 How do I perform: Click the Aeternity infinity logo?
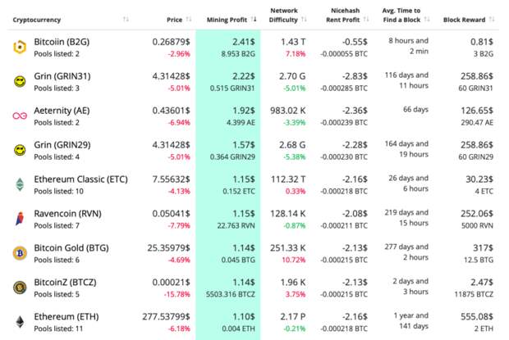pos(20,116)
